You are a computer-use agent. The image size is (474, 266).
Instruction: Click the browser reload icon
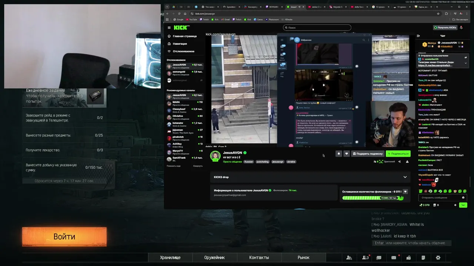[179, 14]
